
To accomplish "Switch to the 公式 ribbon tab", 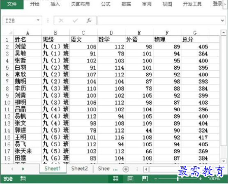I will [106, 4].
